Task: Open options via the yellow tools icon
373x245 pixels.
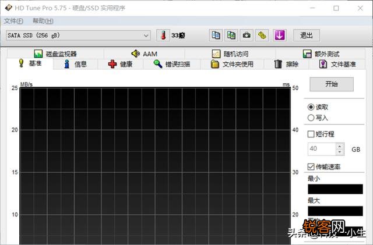Action: coord(262,35)
